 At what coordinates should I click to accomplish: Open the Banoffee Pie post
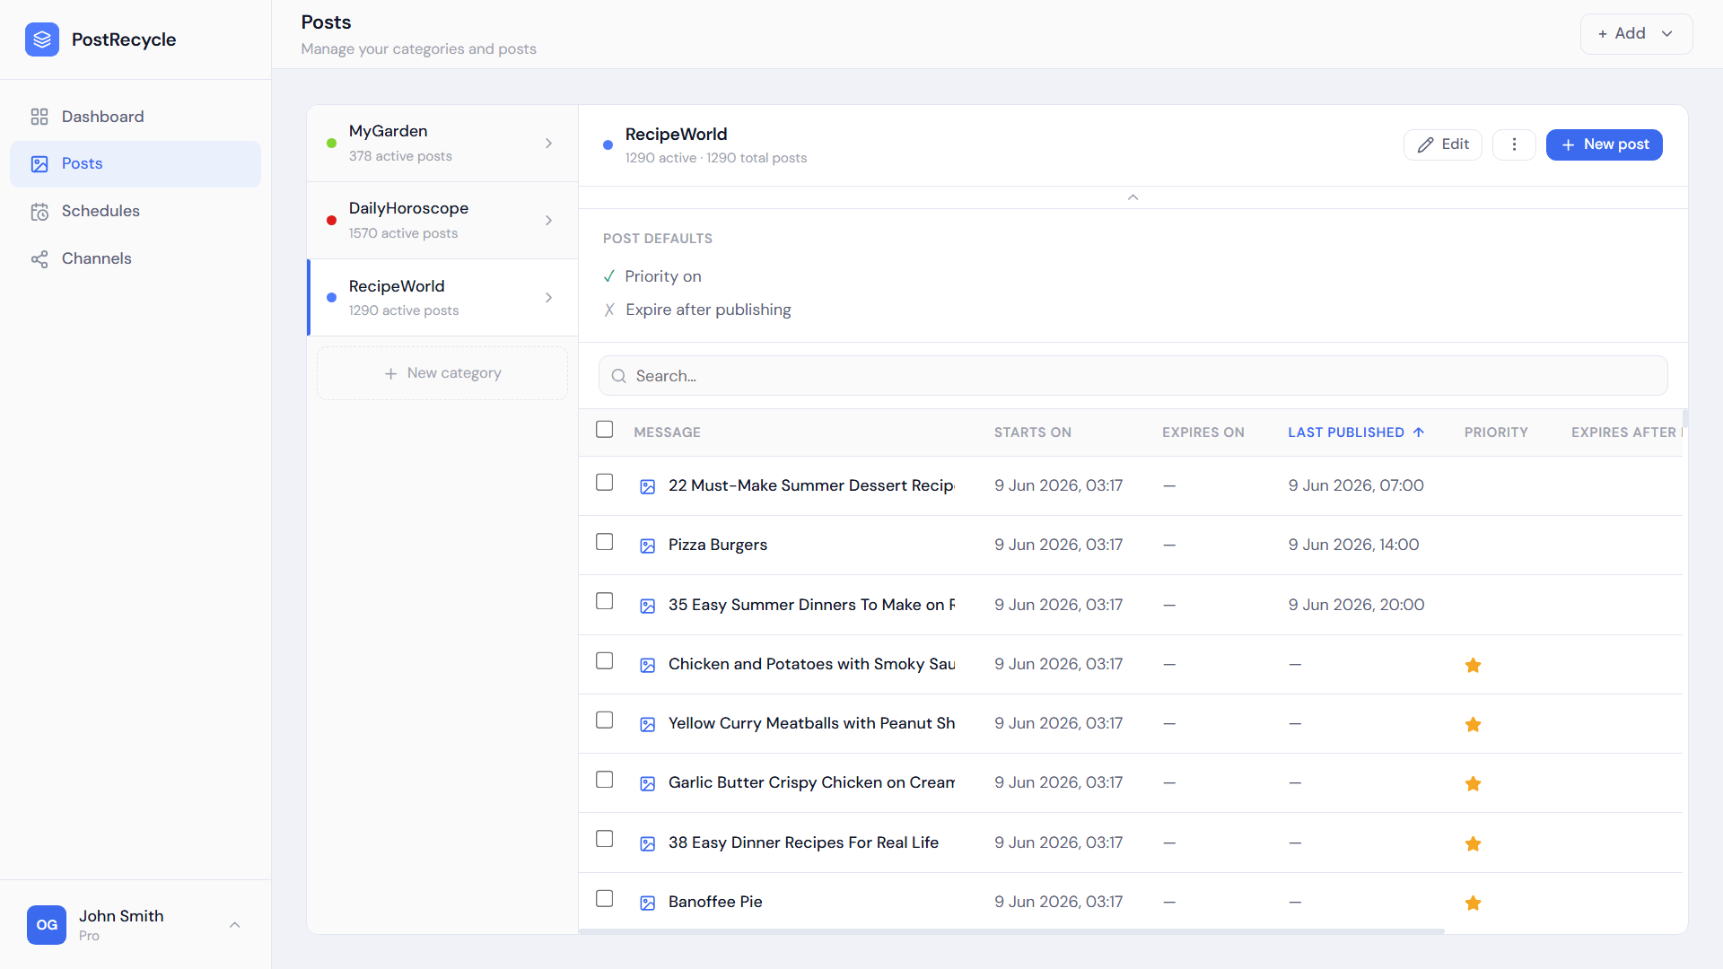[715, 903]
